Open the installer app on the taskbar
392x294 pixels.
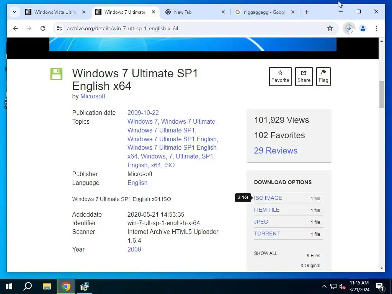(85, 286)
